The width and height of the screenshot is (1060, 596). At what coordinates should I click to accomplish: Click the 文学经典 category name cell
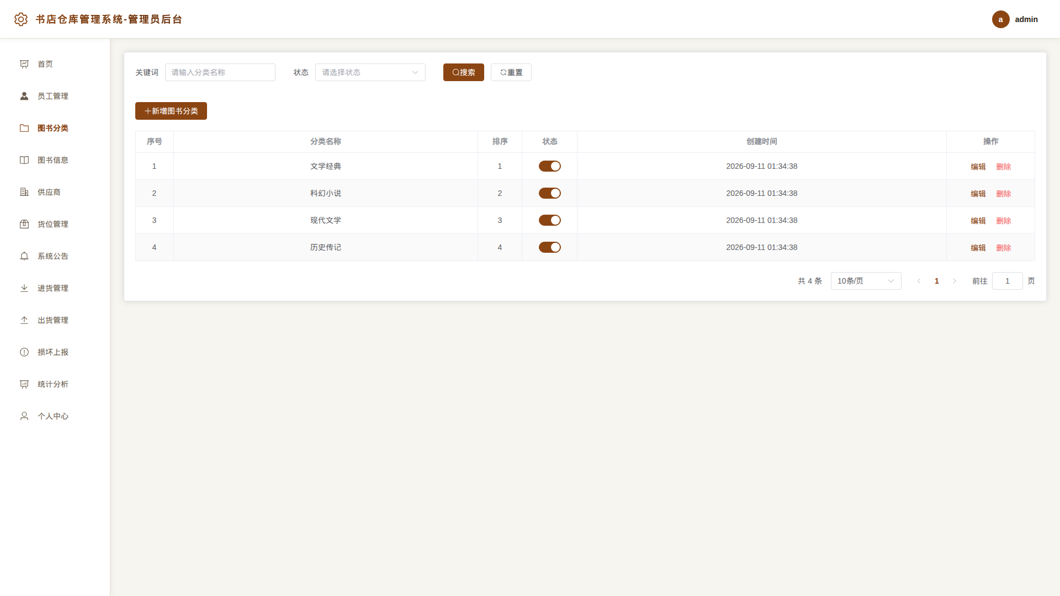326,166
